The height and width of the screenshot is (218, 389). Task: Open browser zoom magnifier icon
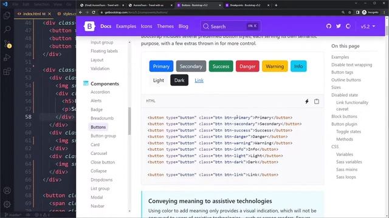(x=343, y=12)
